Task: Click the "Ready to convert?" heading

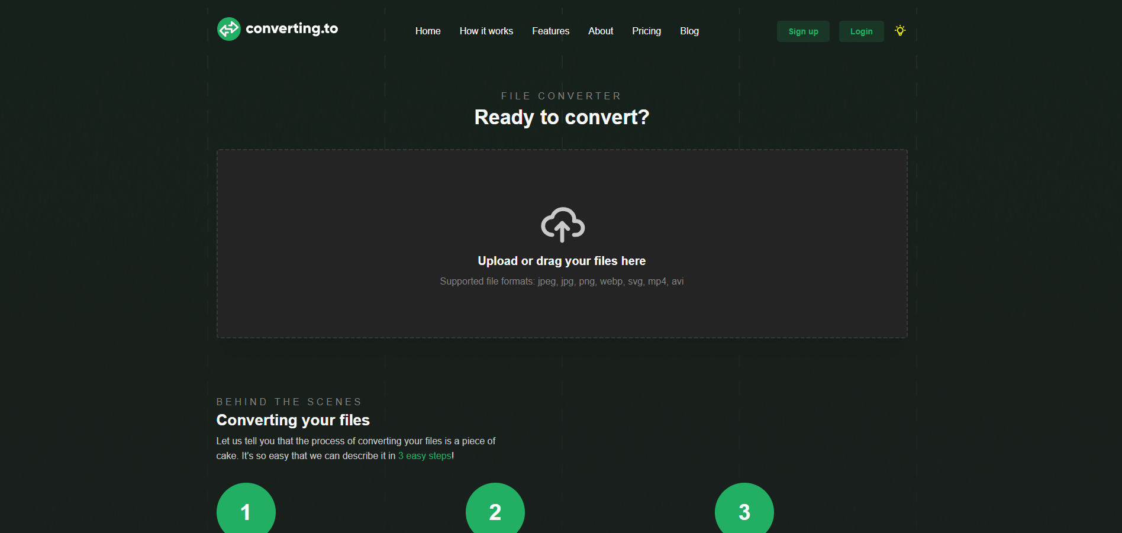Action: coord(562,117)
